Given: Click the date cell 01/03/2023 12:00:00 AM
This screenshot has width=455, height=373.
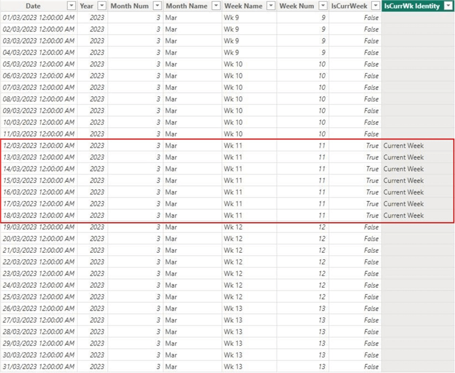Looking at the screenshot, I should point(38,18).
